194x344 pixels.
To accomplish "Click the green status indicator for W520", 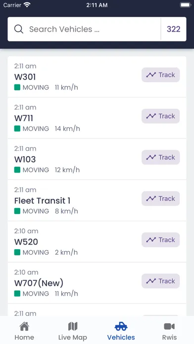I will point(17,252).
